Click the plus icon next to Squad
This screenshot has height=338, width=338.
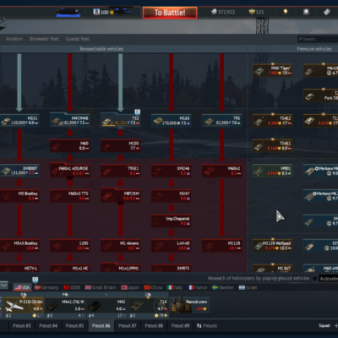click(335, 326)
